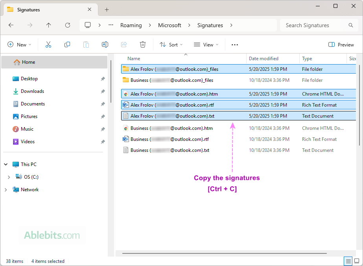Collapse the This PC tree node
This screenshot has width=363, height=266.
pos(6,164)
